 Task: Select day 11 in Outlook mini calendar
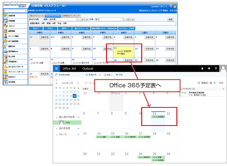click(75, 96)
